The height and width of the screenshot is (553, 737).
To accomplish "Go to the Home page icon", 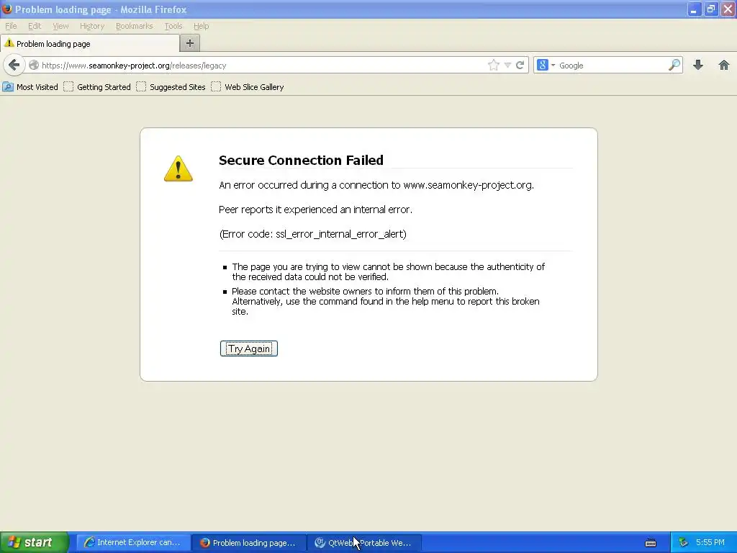I will [724, 66].
